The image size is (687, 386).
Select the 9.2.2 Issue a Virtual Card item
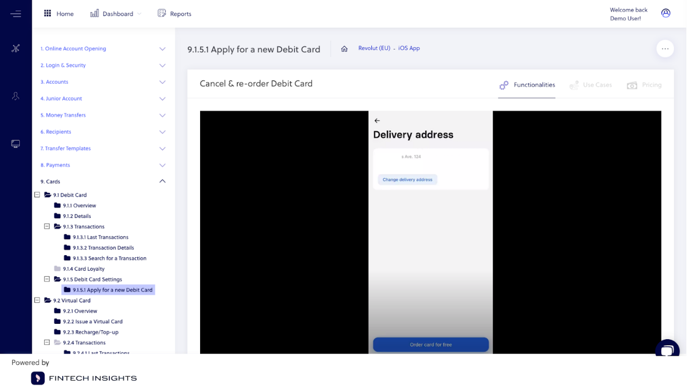click(x=93, y=322)
